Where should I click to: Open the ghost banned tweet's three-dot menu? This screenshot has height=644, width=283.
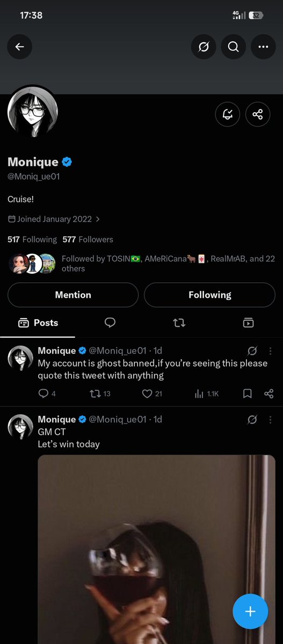tap(269, 351)
